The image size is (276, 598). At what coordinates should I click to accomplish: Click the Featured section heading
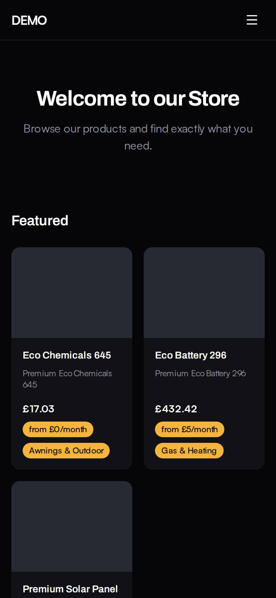[40, 220]
